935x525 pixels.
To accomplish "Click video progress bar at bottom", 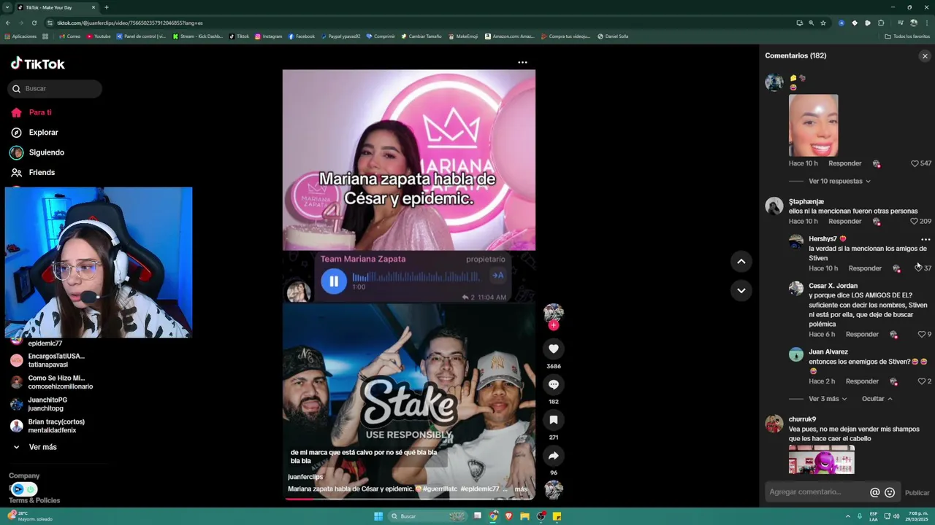I will [409, 499].
